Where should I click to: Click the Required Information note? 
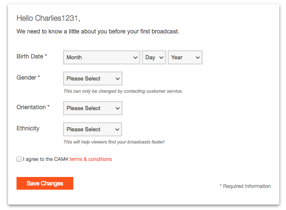245,186
